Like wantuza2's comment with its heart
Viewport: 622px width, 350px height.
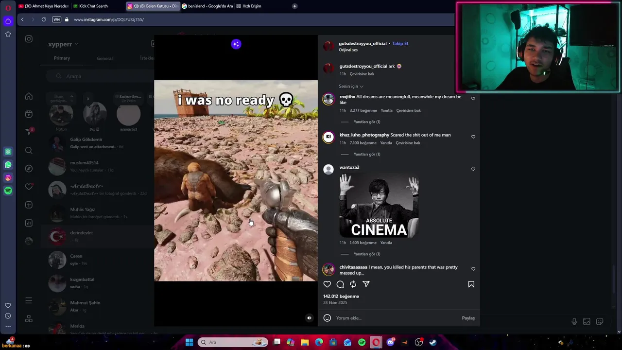(473, 169)
